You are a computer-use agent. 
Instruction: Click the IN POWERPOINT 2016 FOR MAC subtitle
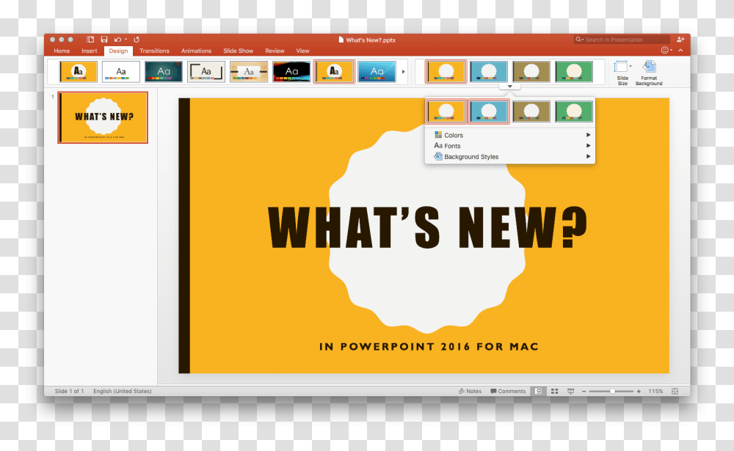(429, 347)
